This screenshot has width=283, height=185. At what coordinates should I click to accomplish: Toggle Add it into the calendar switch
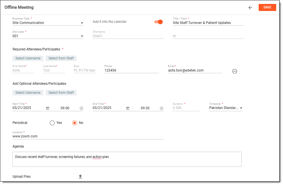pos(158,22)
